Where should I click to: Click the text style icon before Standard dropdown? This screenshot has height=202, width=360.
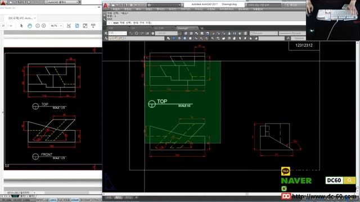tap(289, 38)
